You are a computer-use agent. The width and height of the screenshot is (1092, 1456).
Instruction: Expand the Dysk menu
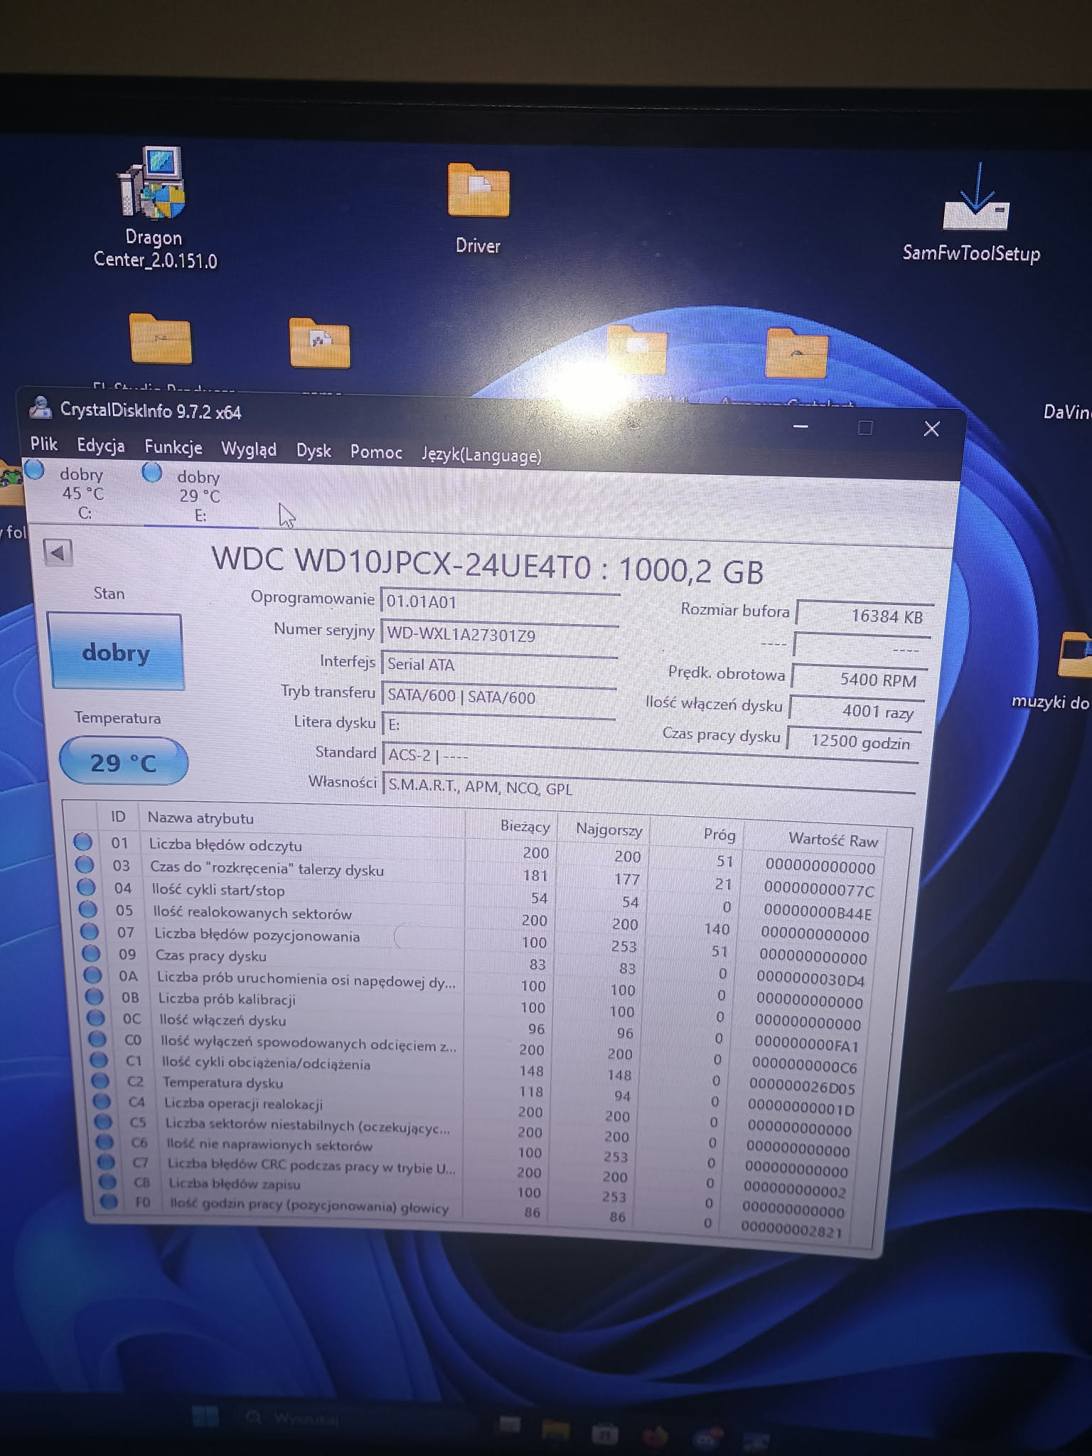[x=314, y=451]
